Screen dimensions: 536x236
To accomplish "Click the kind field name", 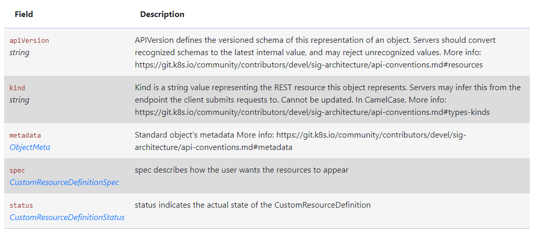I will pos(17,88).
